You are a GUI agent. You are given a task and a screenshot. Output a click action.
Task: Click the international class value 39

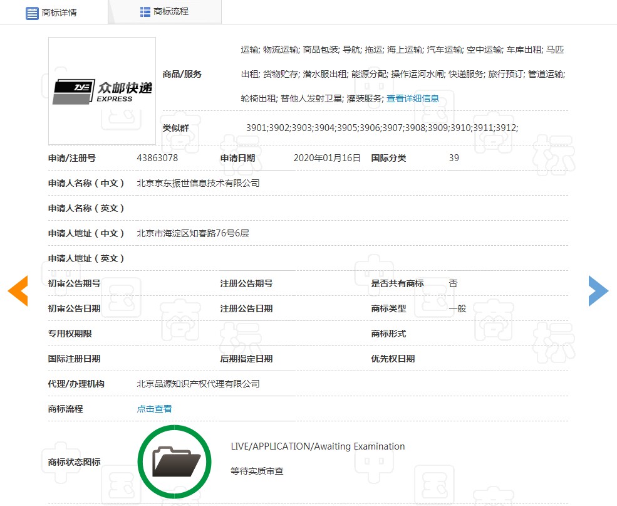click(x=454, y=158)
